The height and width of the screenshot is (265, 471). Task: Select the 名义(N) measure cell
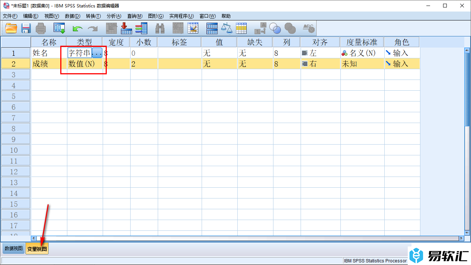(x=362, y=53)
